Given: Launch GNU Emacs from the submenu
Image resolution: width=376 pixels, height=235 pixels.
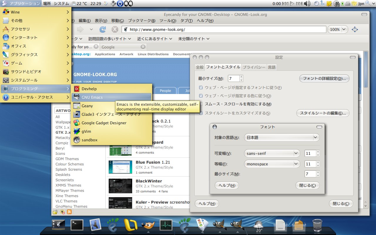Looking at the screenshot, I should click(x=111, y=97).
